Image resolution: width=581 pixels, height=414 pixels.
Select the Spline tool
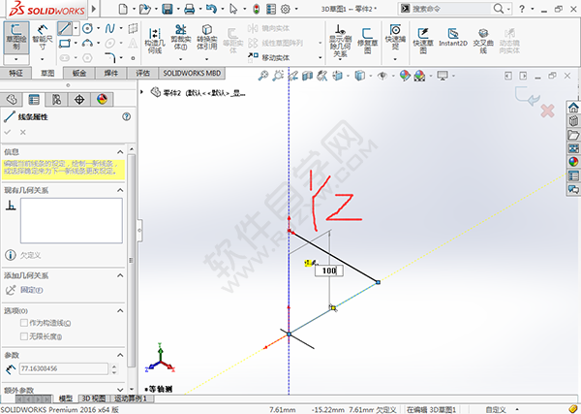click(x=109, y=28)
